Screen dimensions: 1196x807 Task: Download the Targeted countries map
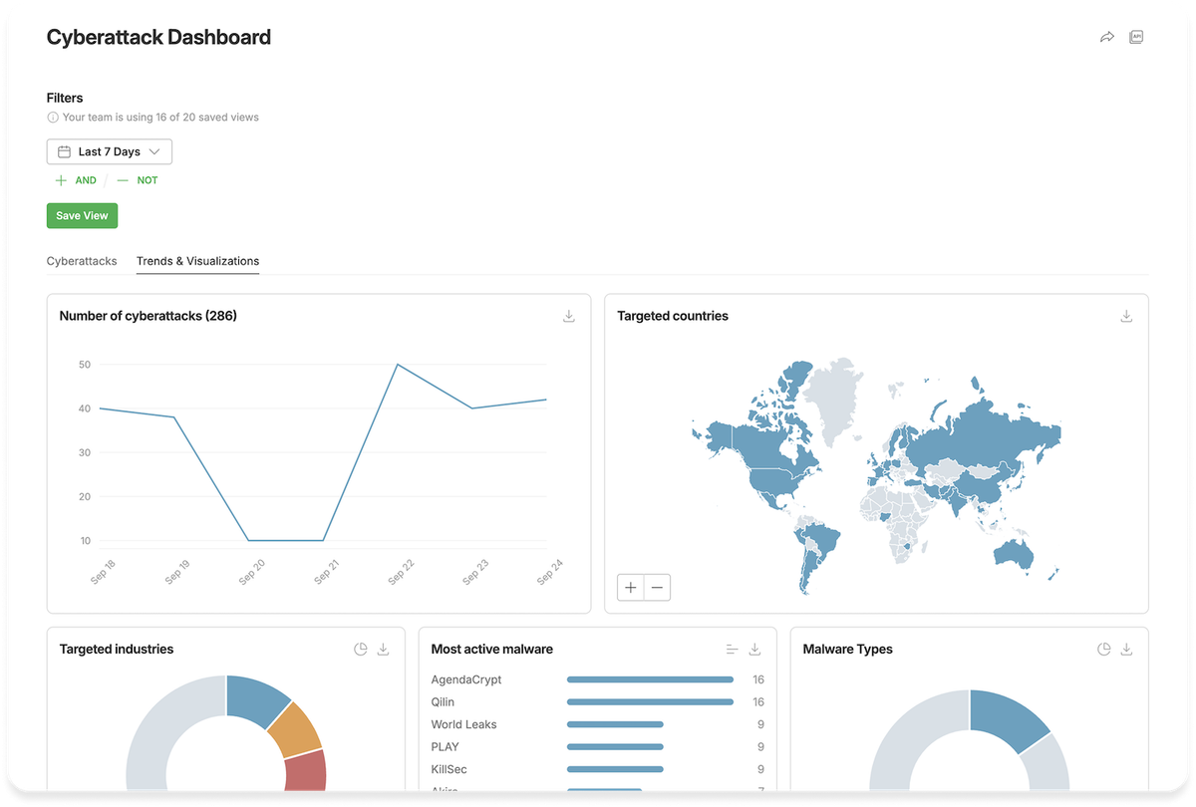1126,316
